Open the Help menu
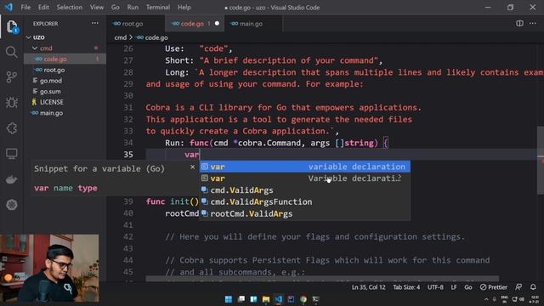 184,7
